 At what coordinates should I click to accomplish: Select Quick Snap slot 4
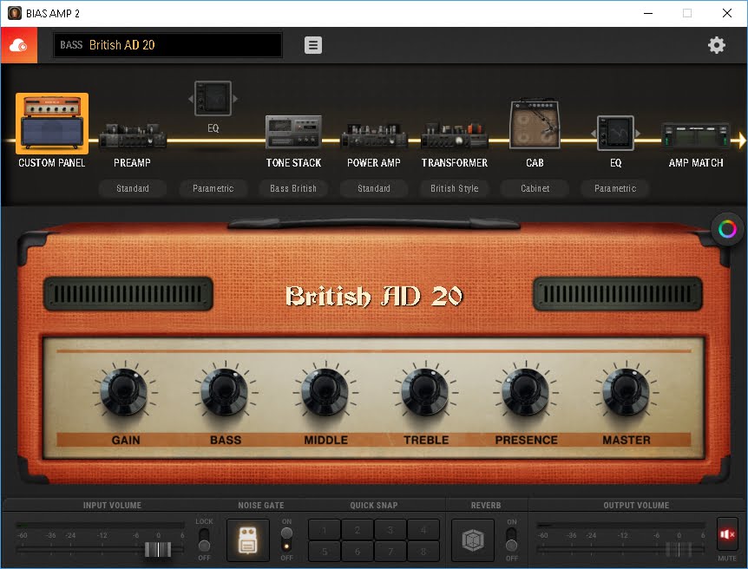pos(423,530)
